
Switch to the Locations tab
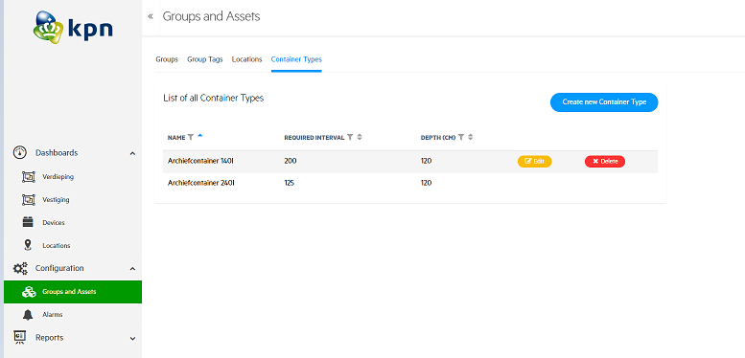pos(247,59)
